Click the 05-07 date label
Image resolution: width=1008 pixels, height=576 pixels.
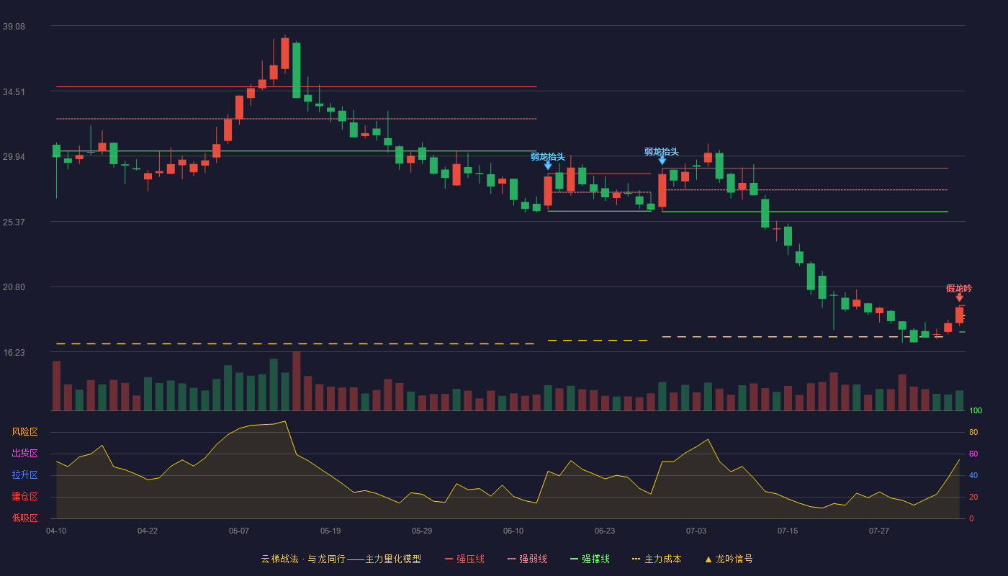(x=239, y=531)
